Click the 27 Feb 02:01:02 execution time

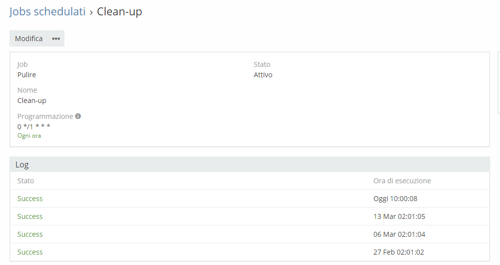398,252
